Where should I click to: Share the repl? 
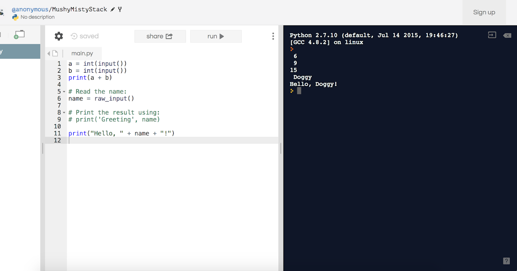pos(160,36)
